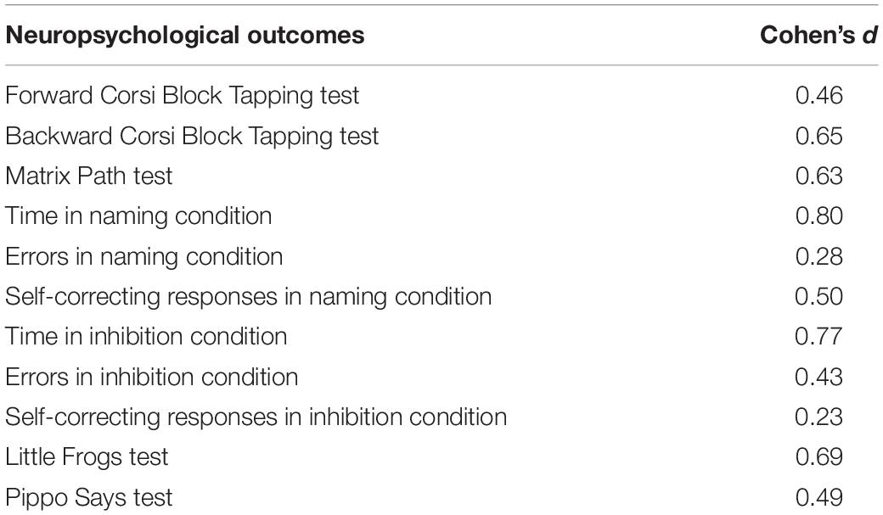883x515 pixels.
Task: Select the Forward Corsi Block Tapping test row
Action: click(441, 96)
